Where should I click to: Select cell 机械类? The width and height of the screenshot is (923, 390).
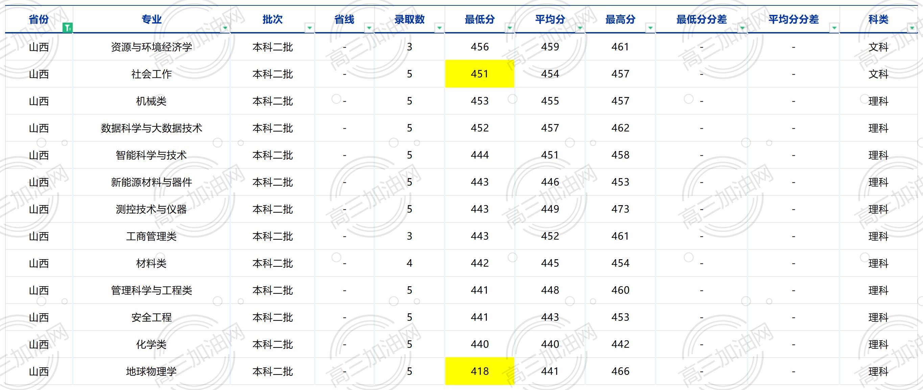click(x=151, y=101)
